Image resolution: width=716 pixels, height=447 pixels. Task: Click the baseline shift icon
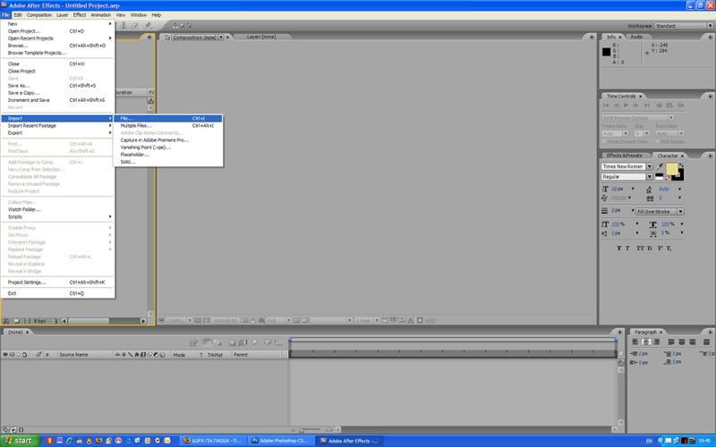[605, 233]
